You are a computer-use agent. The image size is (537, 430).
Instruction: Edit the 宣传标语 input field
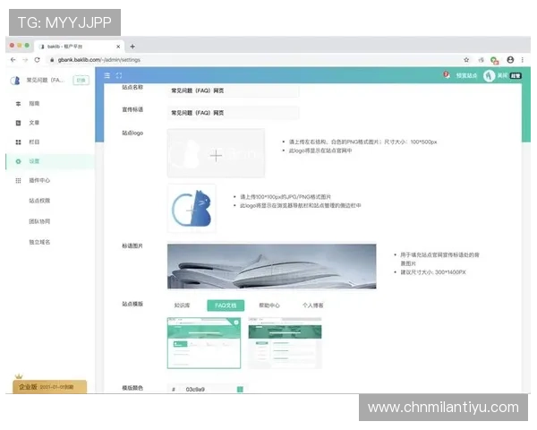coord(234,113)
